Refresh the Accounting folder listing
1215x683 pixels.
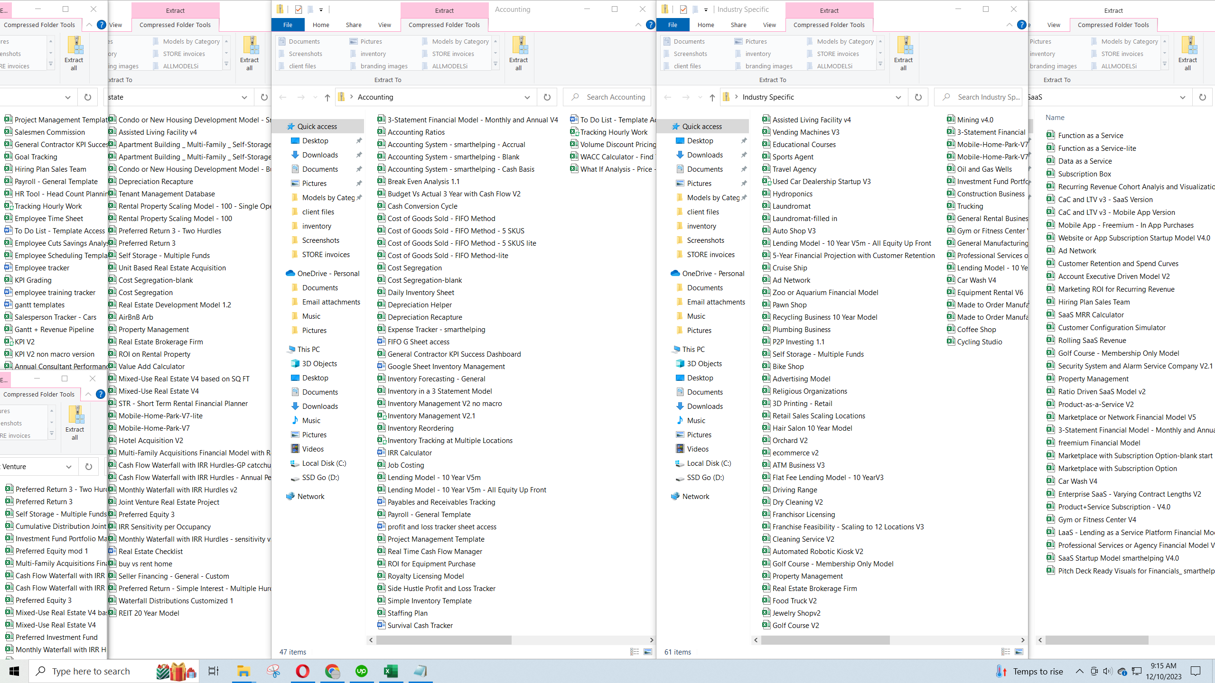pyautogui.click(x=547, y=97)
